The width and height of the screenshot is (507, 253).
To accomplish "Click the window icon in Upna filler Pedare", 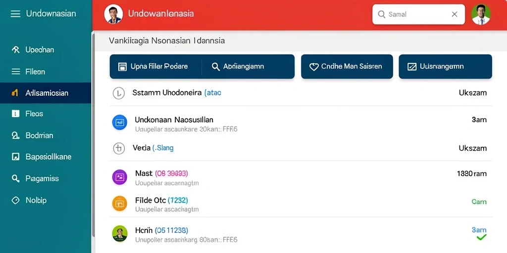I will (122, 67).
